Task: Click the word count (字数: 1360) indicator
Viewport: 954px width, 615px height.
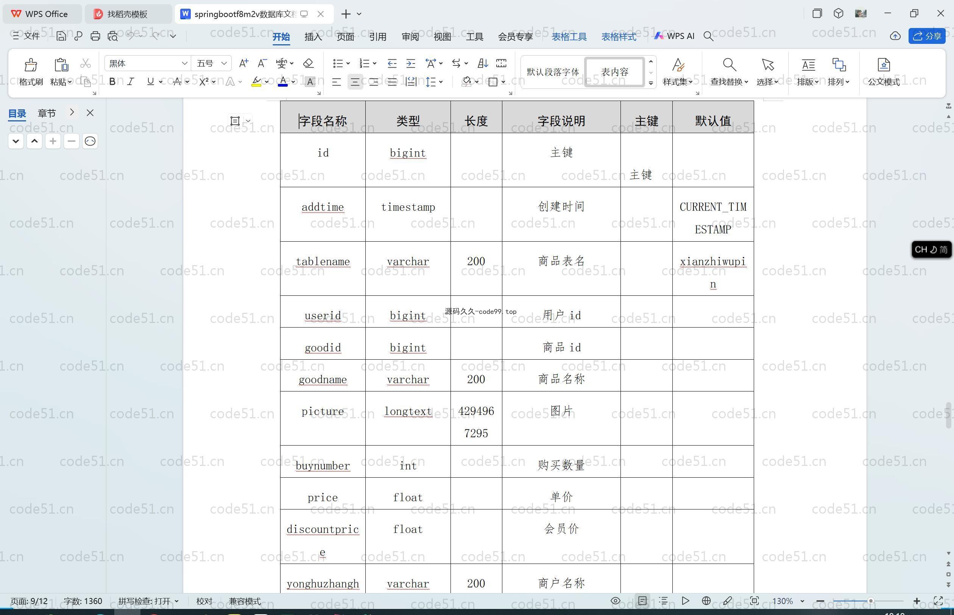Action: pyautogui.click(x=83, y=601)
